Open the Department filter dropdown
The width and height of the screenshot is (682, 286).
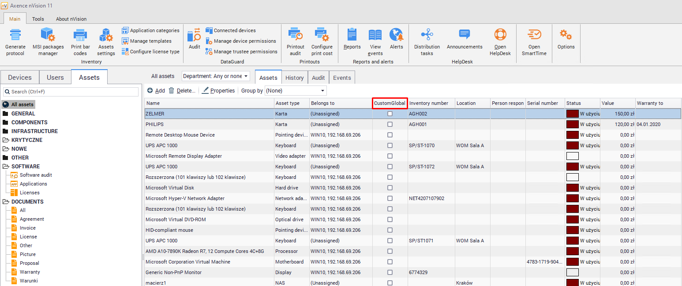(x=216, y=76)
